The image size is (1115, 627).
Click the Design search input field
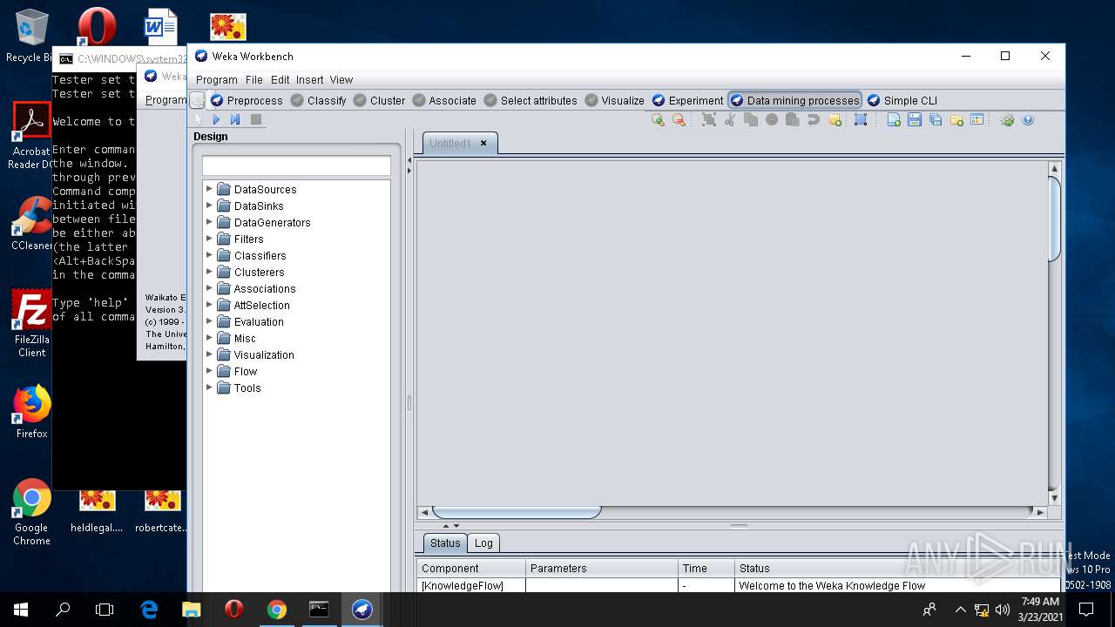click(x=296, y=165)
